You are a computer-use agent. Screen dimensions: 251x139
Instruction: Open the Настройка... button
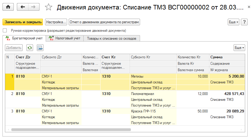(x=56, y=22)
